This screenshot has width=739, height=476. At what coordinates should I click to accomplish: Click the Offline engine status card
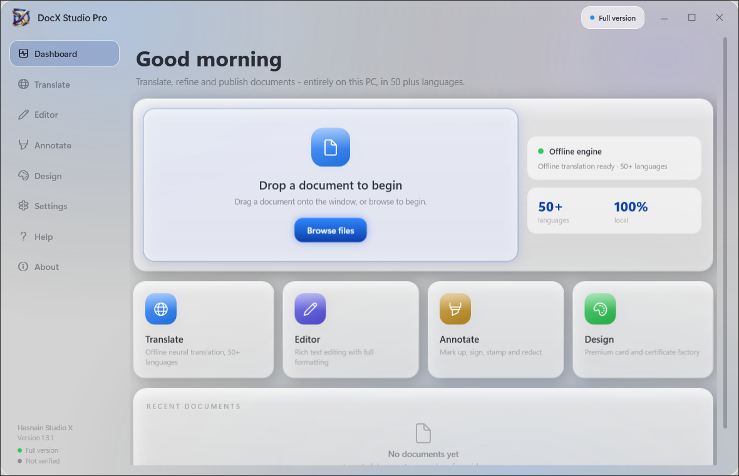coord(614,158)
